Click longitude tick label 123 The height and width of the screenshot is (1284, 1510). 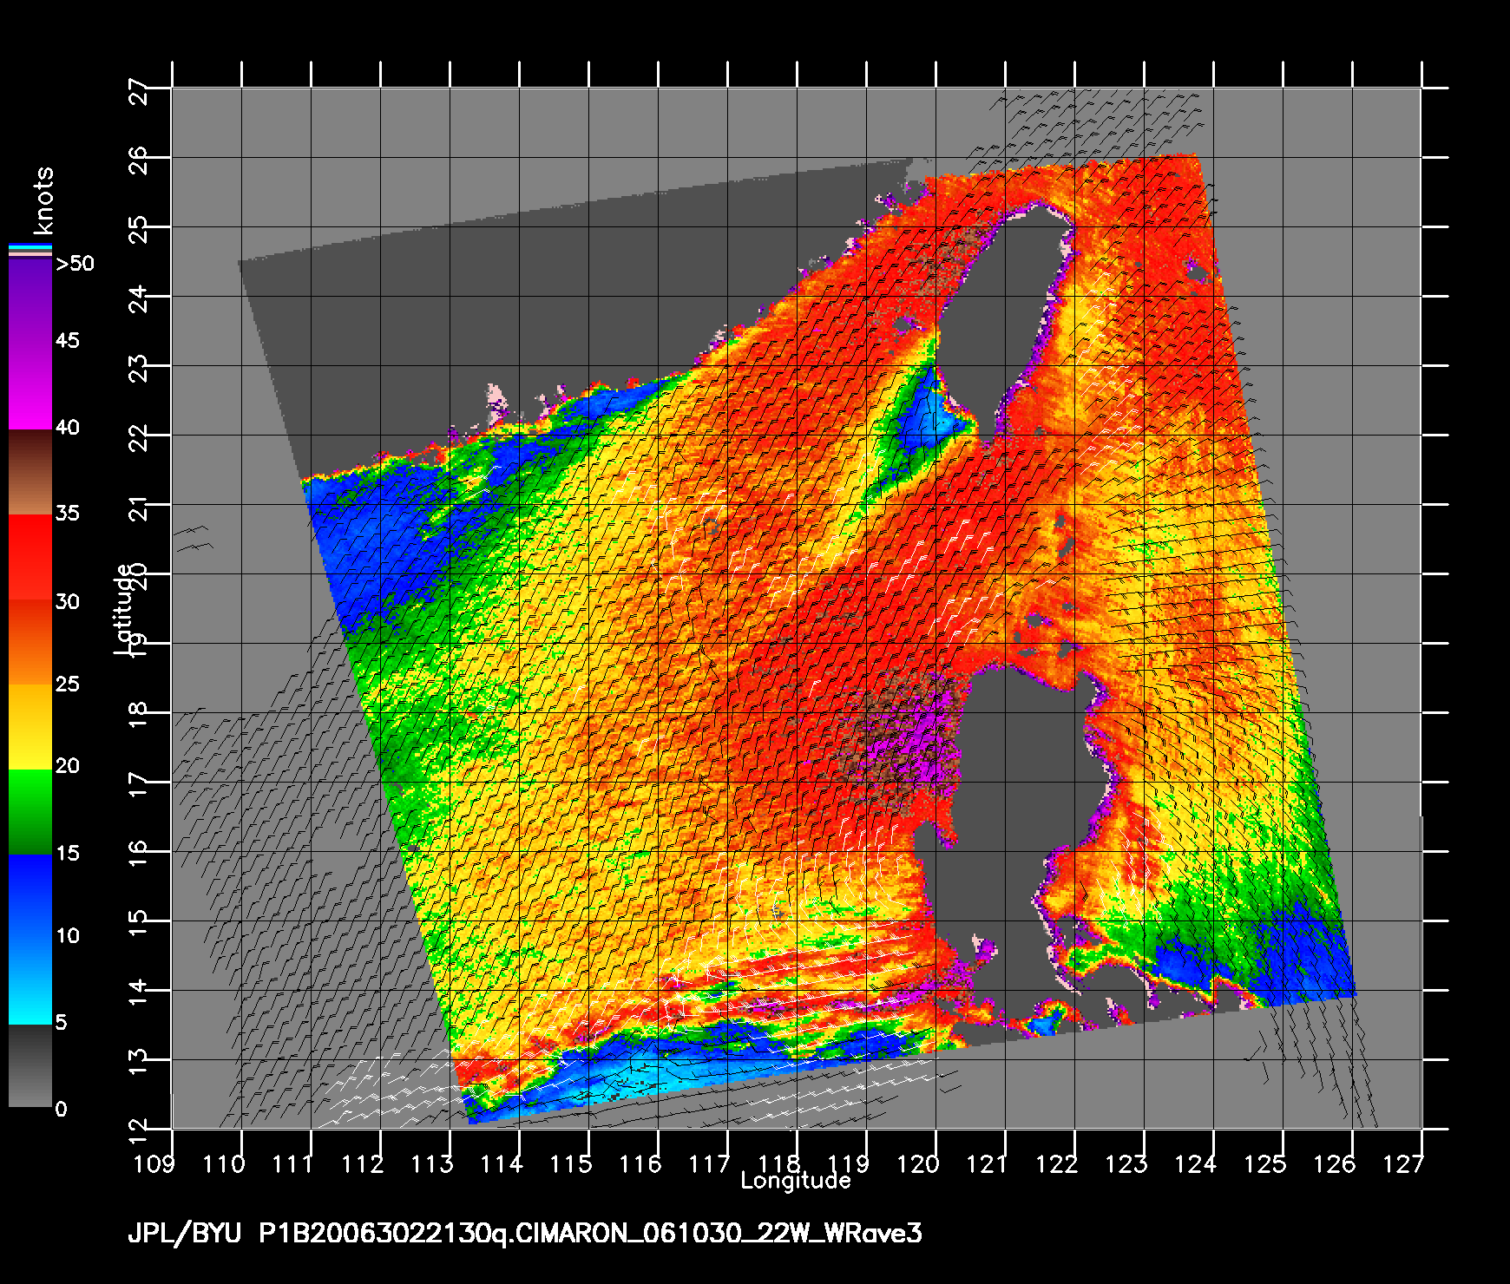1126,1163
